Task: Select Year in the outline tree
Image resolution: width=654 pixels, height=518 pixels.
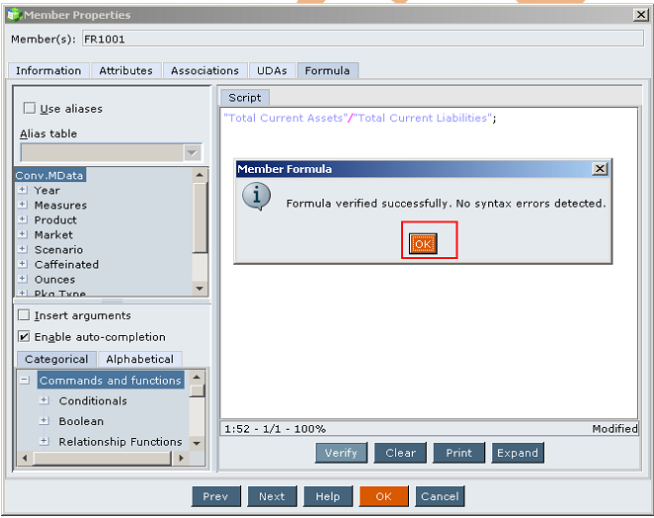Action: [47, 191]
